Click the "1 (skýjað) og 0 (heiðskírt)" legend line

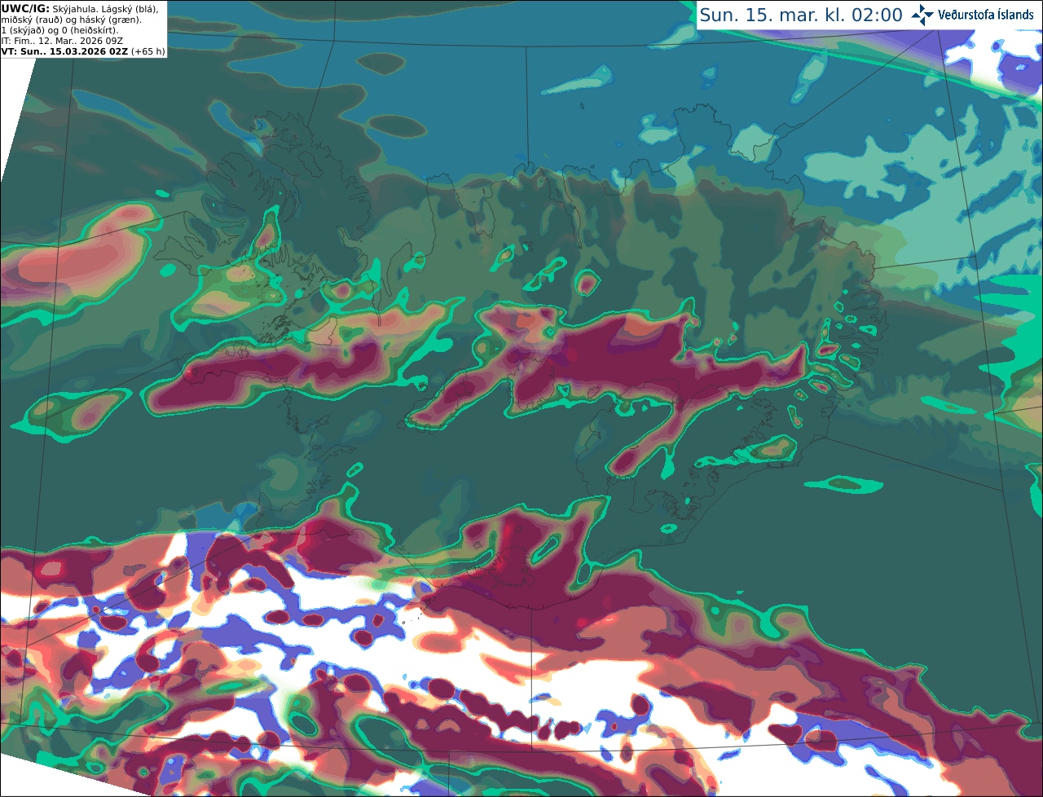point(59,30)
